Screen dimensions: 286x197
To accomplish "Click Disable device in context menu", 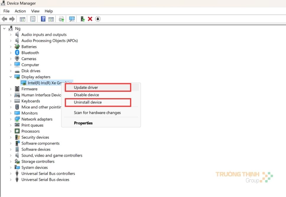I will click(x=86, y=95).
